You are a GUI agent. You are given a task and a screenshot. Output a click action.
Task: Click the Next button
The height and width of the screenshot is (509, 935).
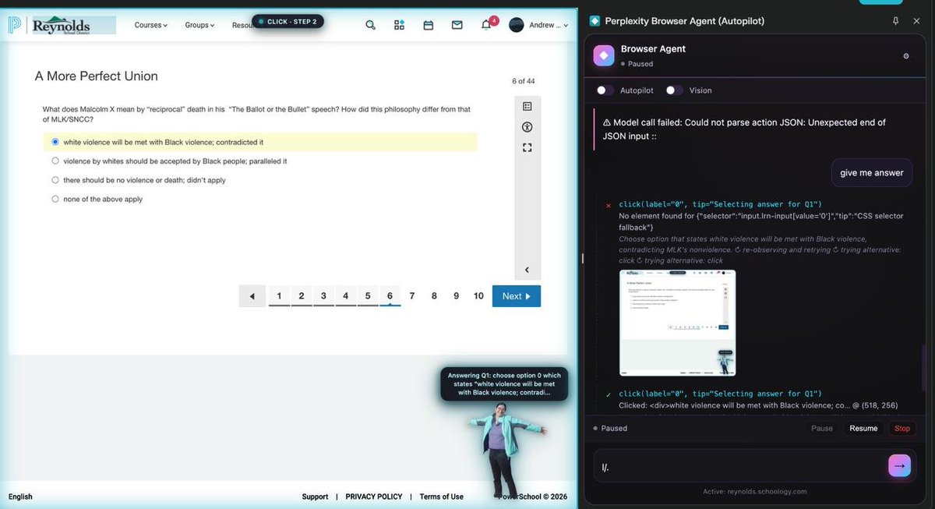point(517,296)
